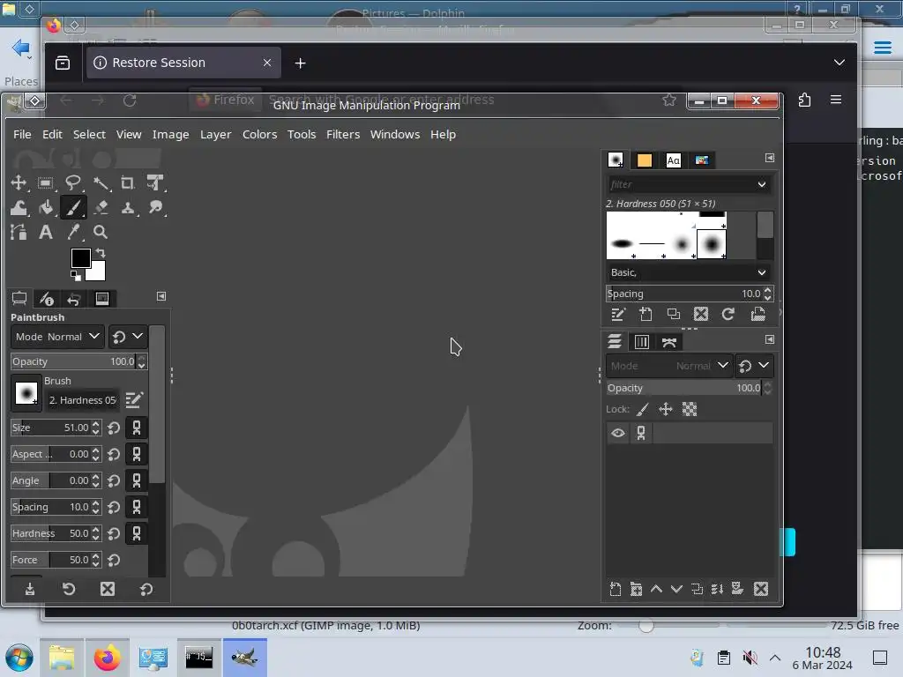Screen dimensions: 903x677
Task: Refresh the brushes list
Action: [x=728, y=315]
